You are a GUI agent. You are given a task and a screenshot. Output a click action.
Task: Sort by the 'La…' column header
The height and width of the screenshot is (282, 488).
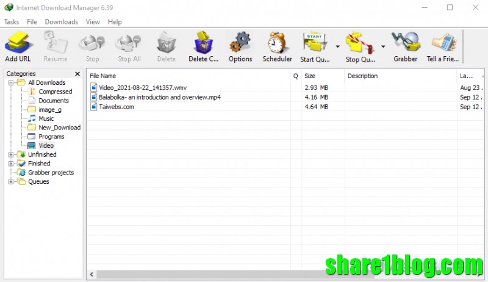470,76
